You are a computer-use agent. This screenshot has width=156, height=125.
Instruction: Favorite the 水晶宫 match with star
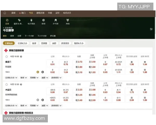[x=6, y=84]
